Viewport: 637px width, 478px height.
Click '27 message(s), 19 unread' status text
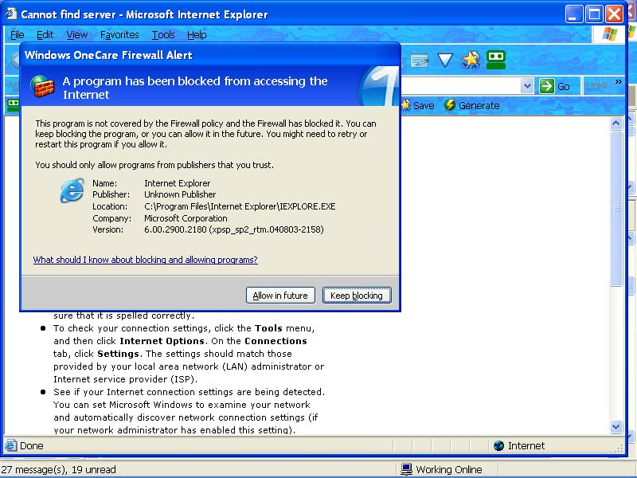click(x=59, y=470)
